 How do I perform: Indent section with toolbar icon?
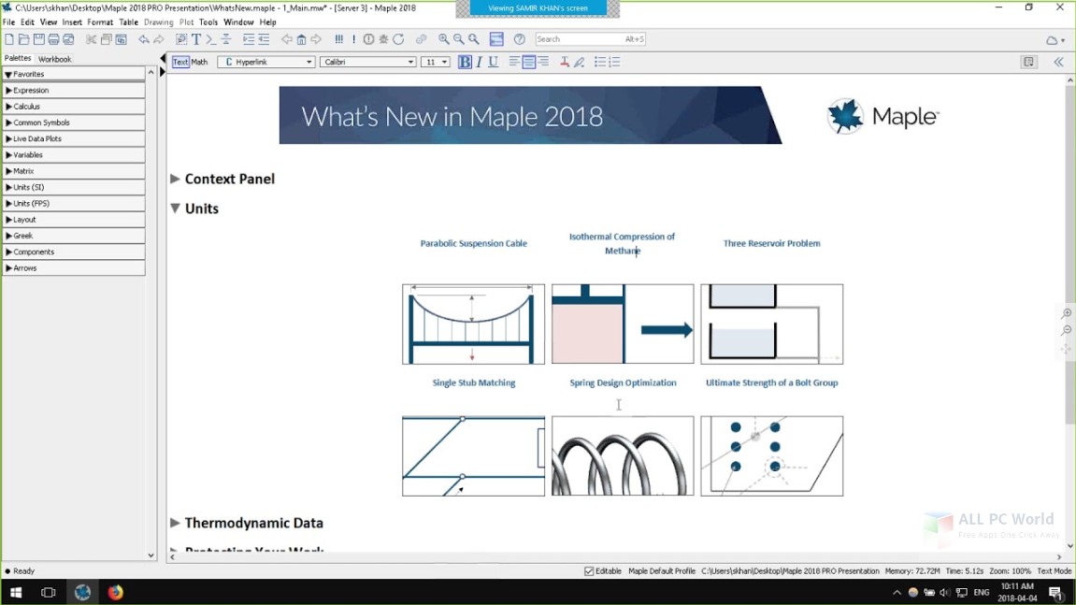[249, 39]
